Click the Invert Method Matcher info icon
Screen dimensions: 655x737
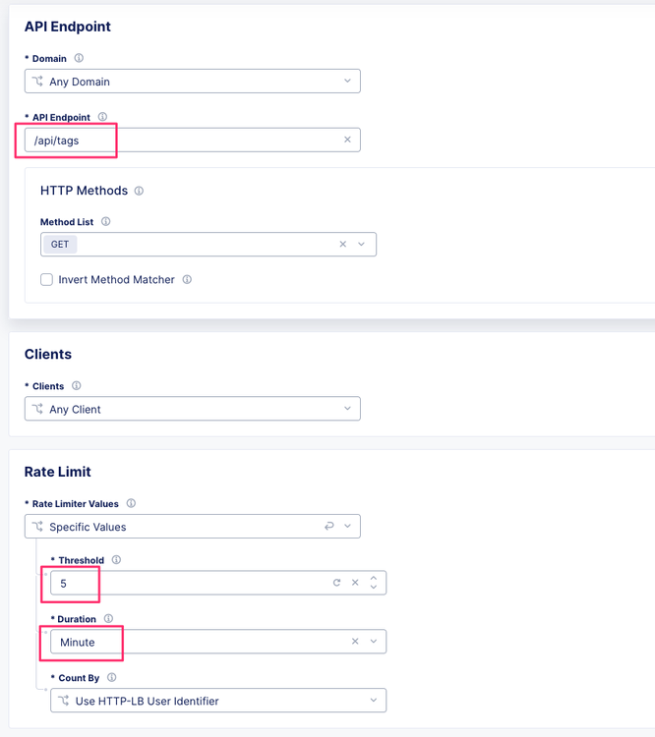click(x=187, y=279)
